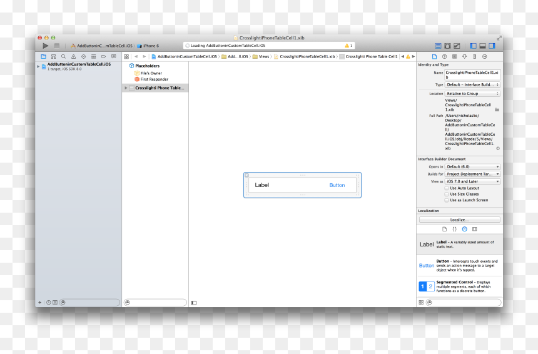Open the Quick Help inspector
Viewport: 538px width, 354px height.
[x=444, y=56]
